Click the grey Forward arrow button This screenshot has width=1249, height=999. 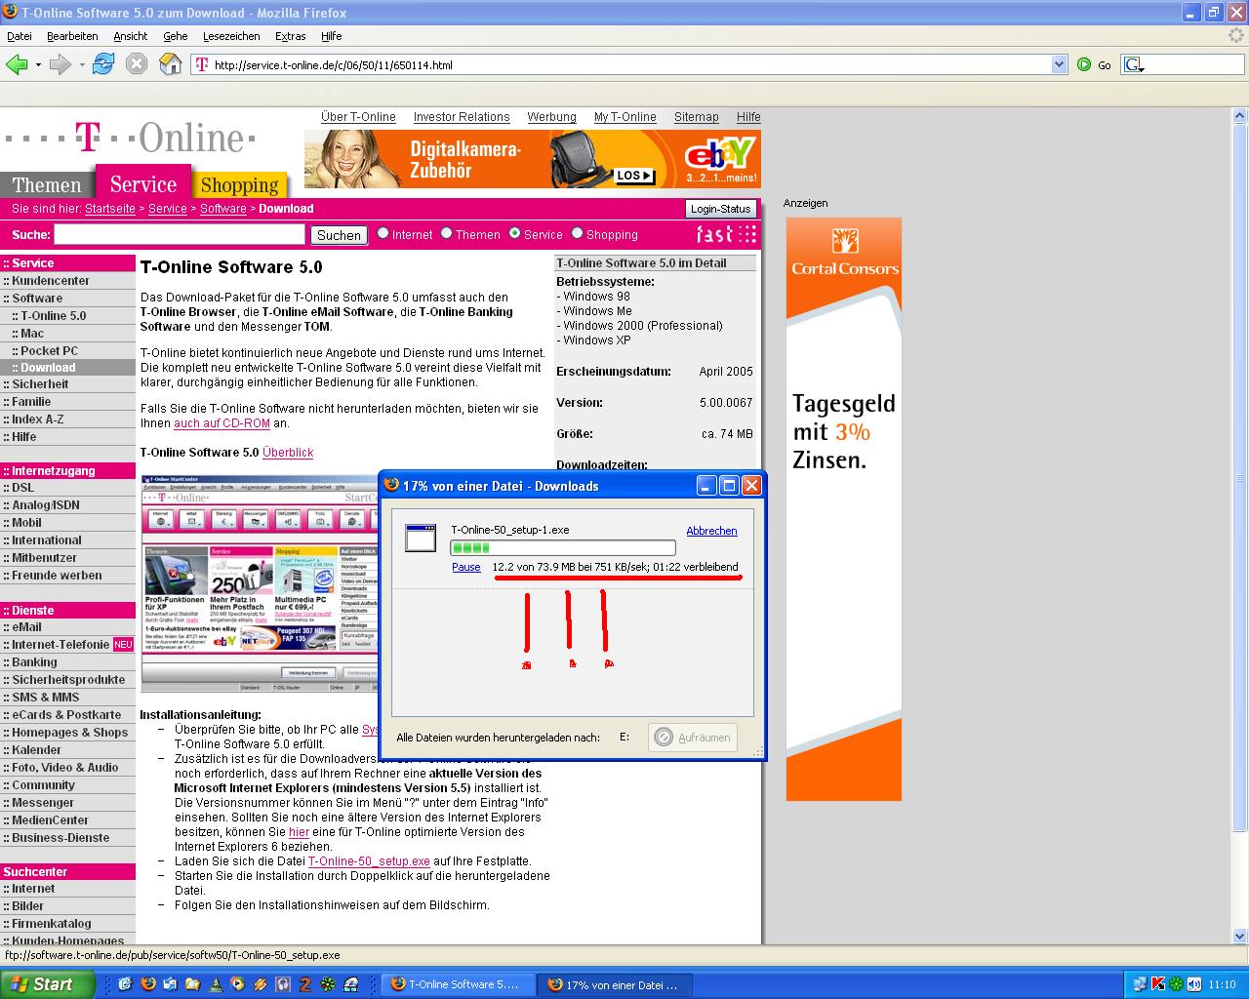click(60, 64)
